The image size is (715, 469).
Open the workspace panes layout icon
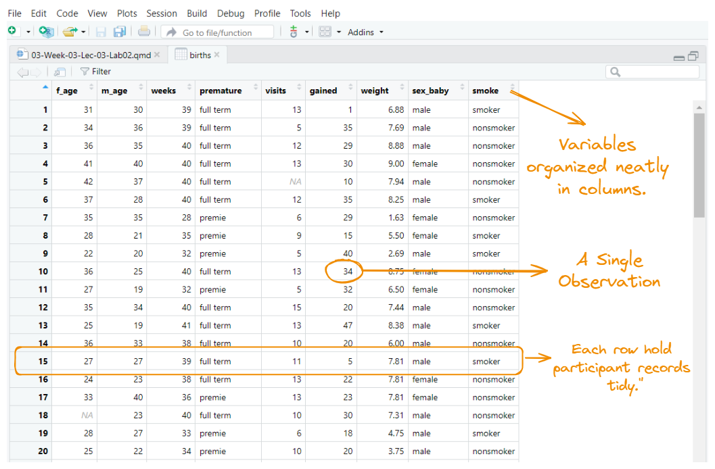325,31
